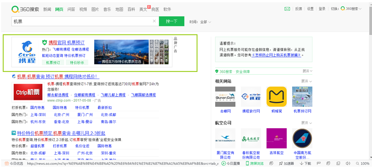Expand the 航空公司 section
Screen dimensions: 372x167
[306, 123]
